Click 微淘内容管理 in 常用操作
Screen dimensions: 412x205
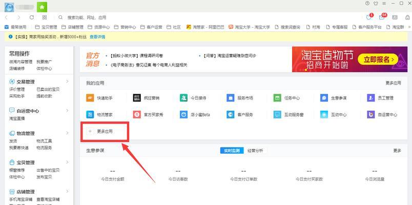coord(21,62)
